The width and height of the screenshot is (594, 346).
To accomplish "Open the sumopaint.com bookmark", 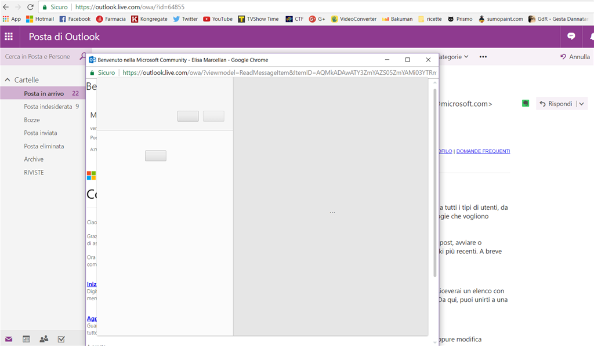I will point(501,19).
